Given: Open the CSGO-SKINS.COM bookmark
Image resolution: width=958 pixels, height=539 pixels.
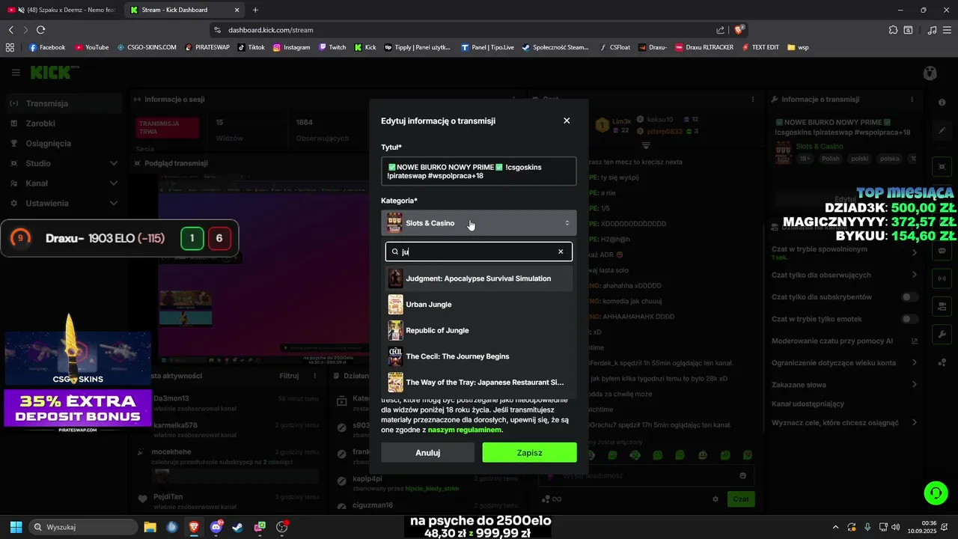Looking at the screenshot, I should click(147, 47).
